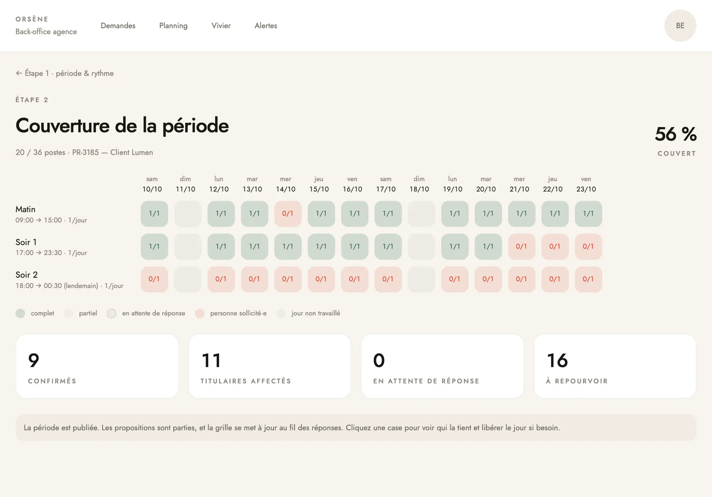
Task: Select the Matin cell for sam 10/10
Action: [x=154, y=214]
